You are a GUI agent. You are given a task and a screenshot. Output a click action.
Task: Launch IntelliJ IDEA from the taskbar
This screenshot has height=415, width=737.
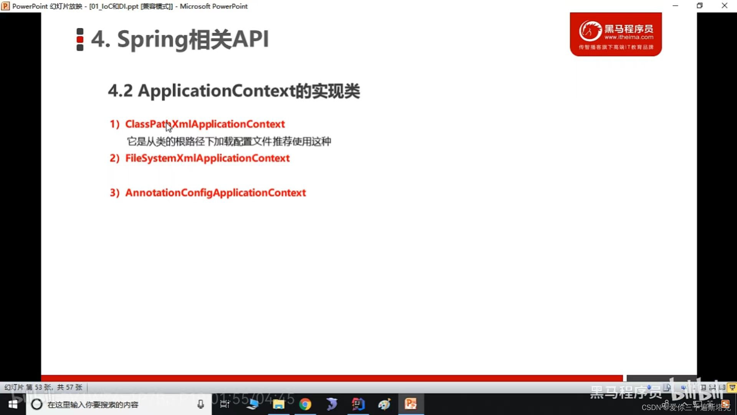[359, 404]
